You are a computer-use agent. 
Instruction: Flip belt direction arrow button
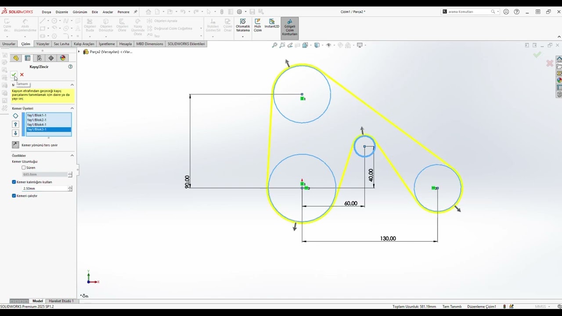point(15,145)
